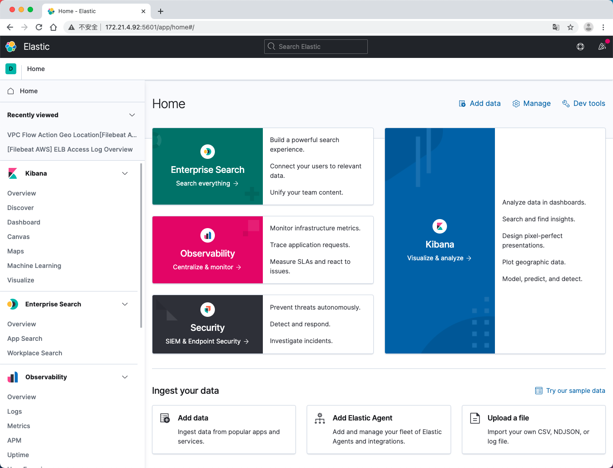Open APM under Observability

tap(14, 440)
